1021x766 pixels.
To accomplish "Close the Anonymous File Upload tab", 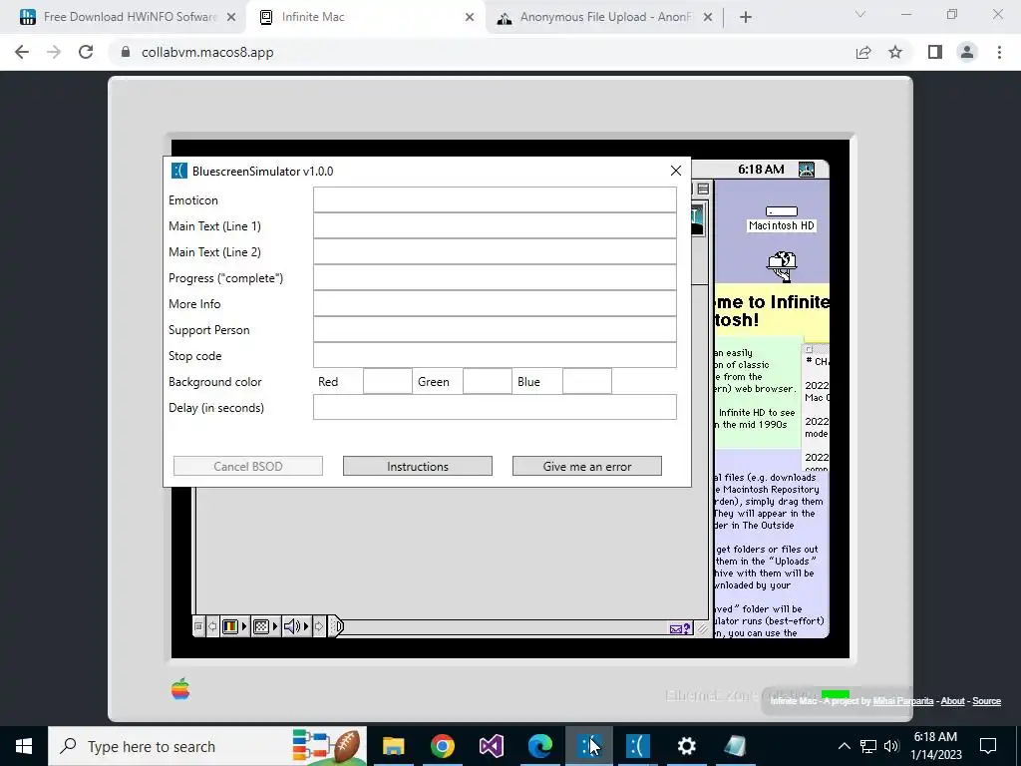I will [708, 18].
